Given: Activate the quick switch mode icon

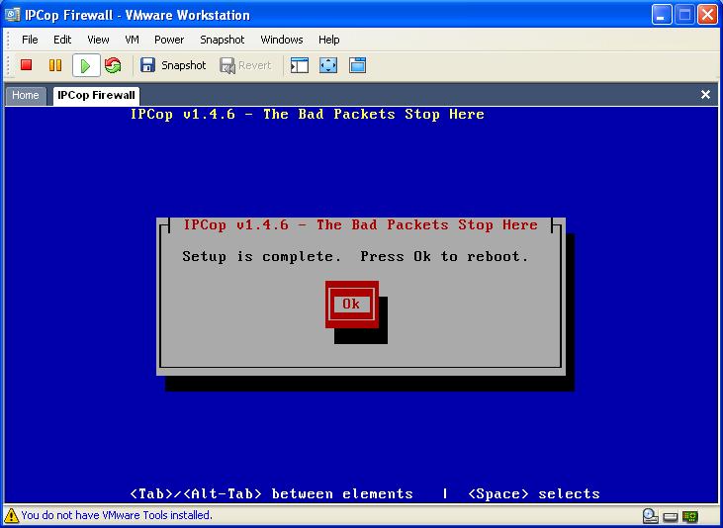Looking at the screenshot, I should (357, 65).
